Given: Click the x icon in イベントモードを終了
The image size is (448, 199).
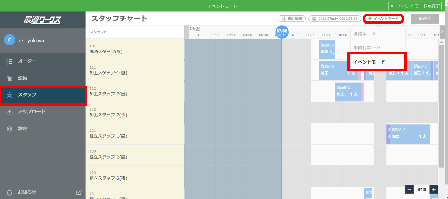Looking at the screenshot, I should coord(392,6).
